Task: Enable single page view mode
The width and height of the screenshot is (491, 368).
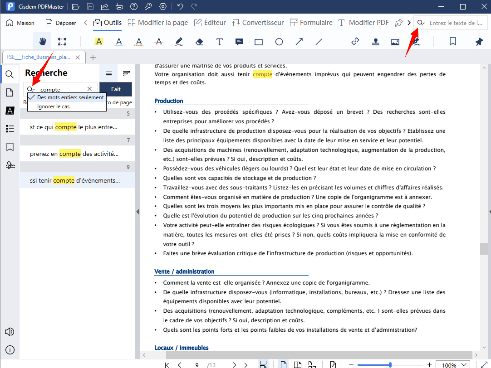Action: tap(283, 364)
